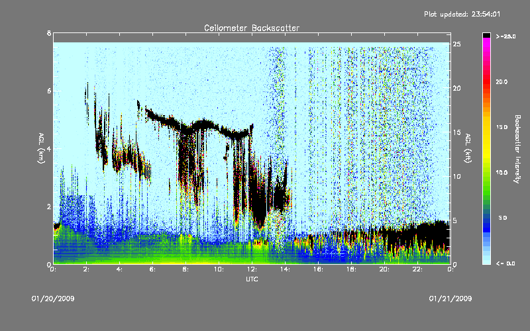Click the "01/21/2009" end date
Screen dimensions: 530x331
point(450,299)
